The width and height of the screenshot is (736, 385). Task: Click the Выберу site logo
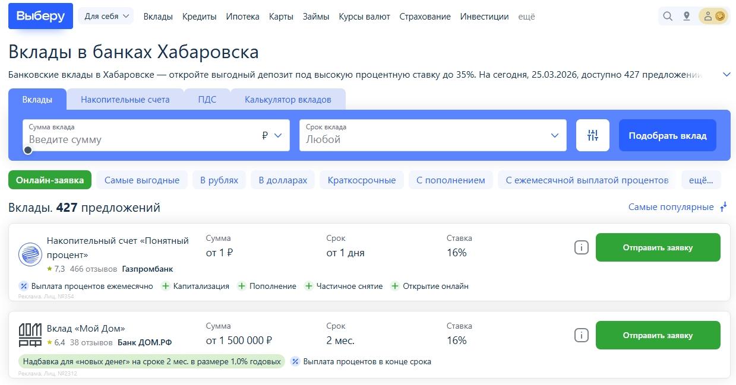pos(40,16)
